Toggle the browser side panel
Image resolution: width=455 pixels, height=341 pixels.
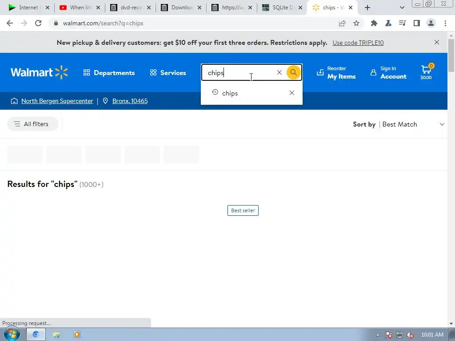click(x=417, y=23)
